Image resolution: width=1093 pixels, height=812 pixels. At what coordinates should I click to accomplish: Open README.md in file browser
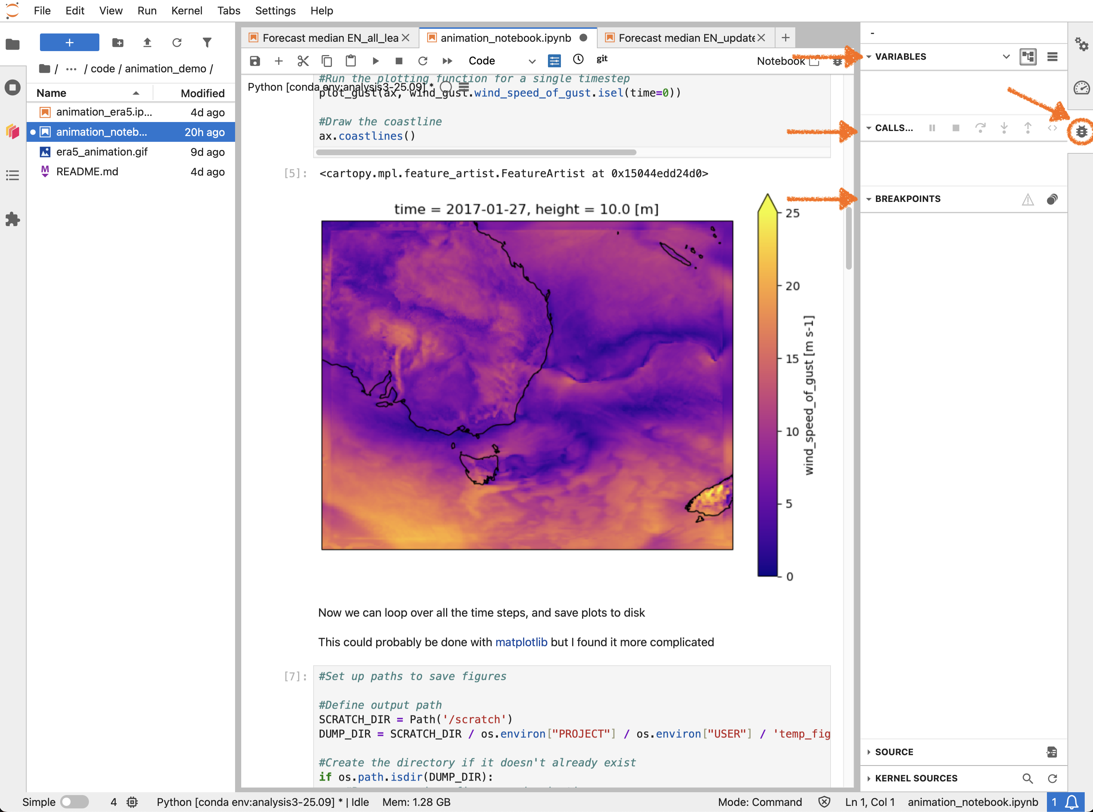87,172
